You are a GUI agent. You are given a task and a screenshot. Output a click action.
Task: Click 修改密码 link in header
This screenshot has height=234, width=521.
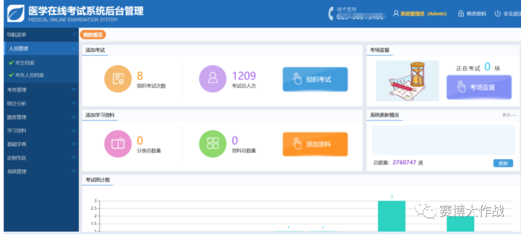(476, 13)
